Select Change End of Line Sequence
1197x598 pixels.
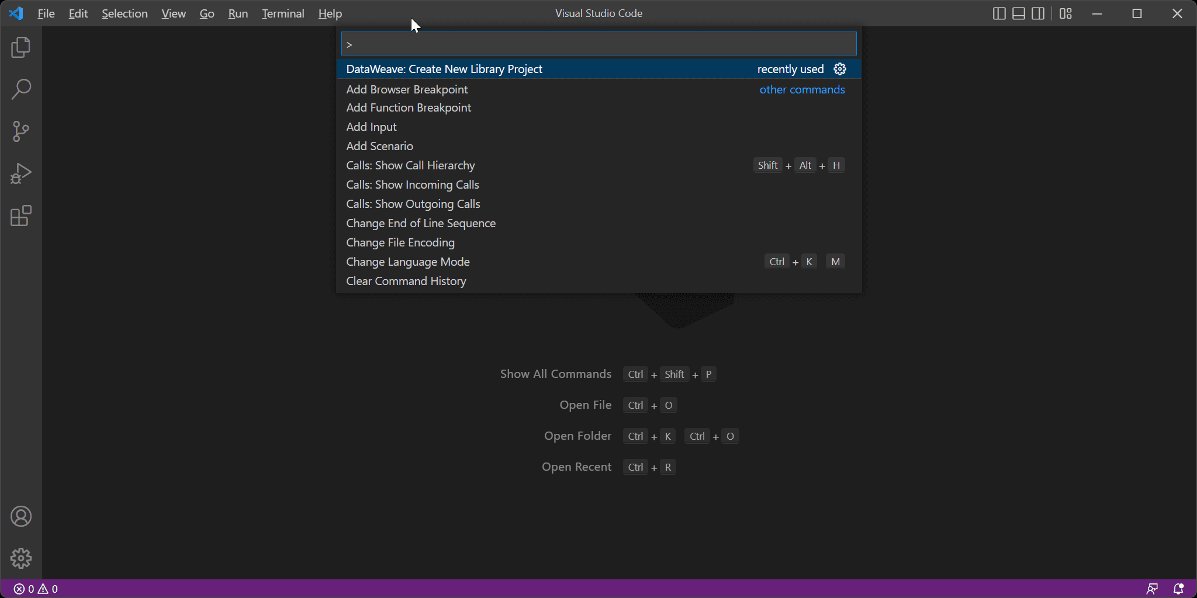tap(599, 223)
